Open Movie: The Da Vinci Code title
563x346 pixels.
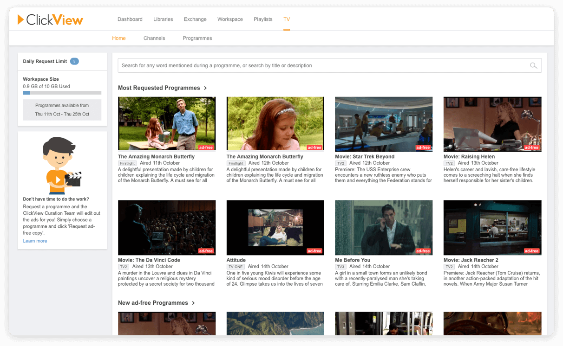pos(149,260)
